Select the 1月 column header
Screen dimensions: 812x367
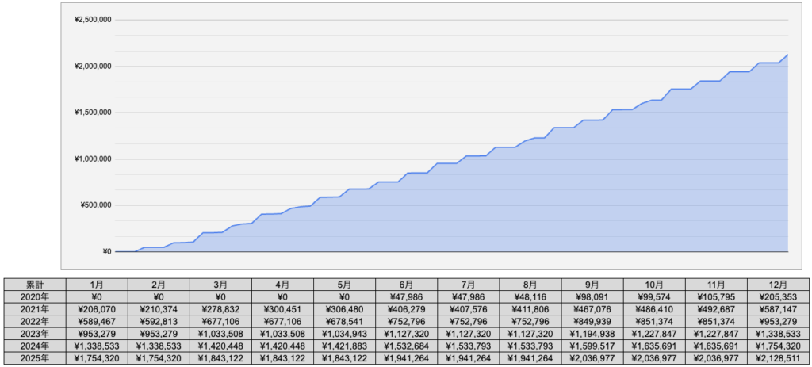coord(96,284)
